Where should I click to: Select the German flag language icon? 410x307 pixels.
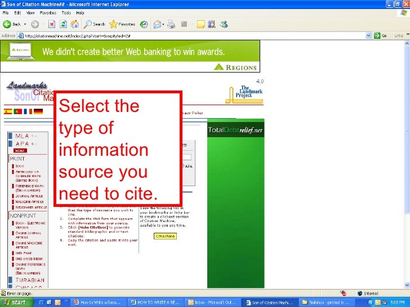point(38,111)
